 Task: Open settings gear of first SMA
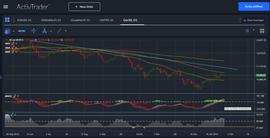pyautogui.click(x=13, y=44)
